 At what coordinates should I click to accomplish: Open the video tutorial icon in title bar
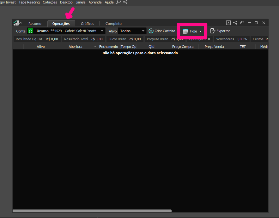tap(228, 23)
